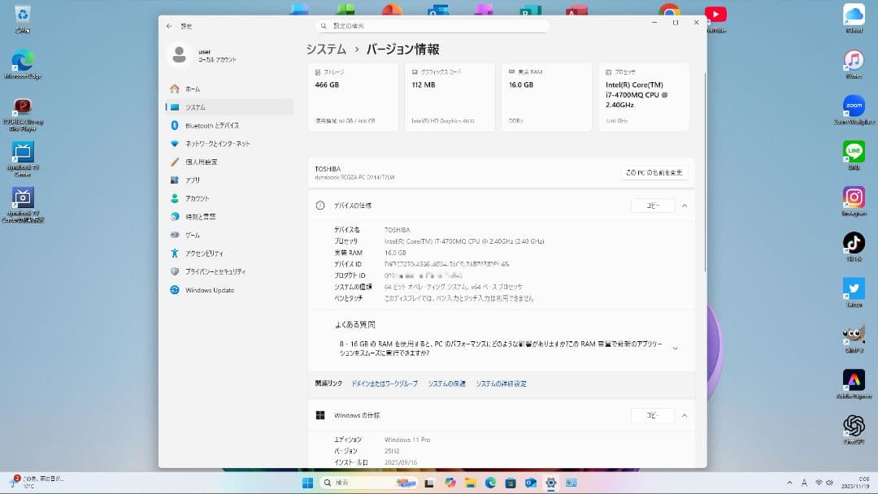Open the システムの詳細設定 link

[x=500, y=383]
